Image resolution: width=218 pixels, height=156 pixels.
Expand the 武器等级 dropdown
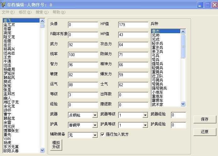point(145,115)
